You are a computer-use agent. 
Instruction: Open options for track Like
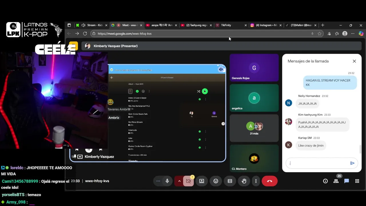click(x=205, y=140)
